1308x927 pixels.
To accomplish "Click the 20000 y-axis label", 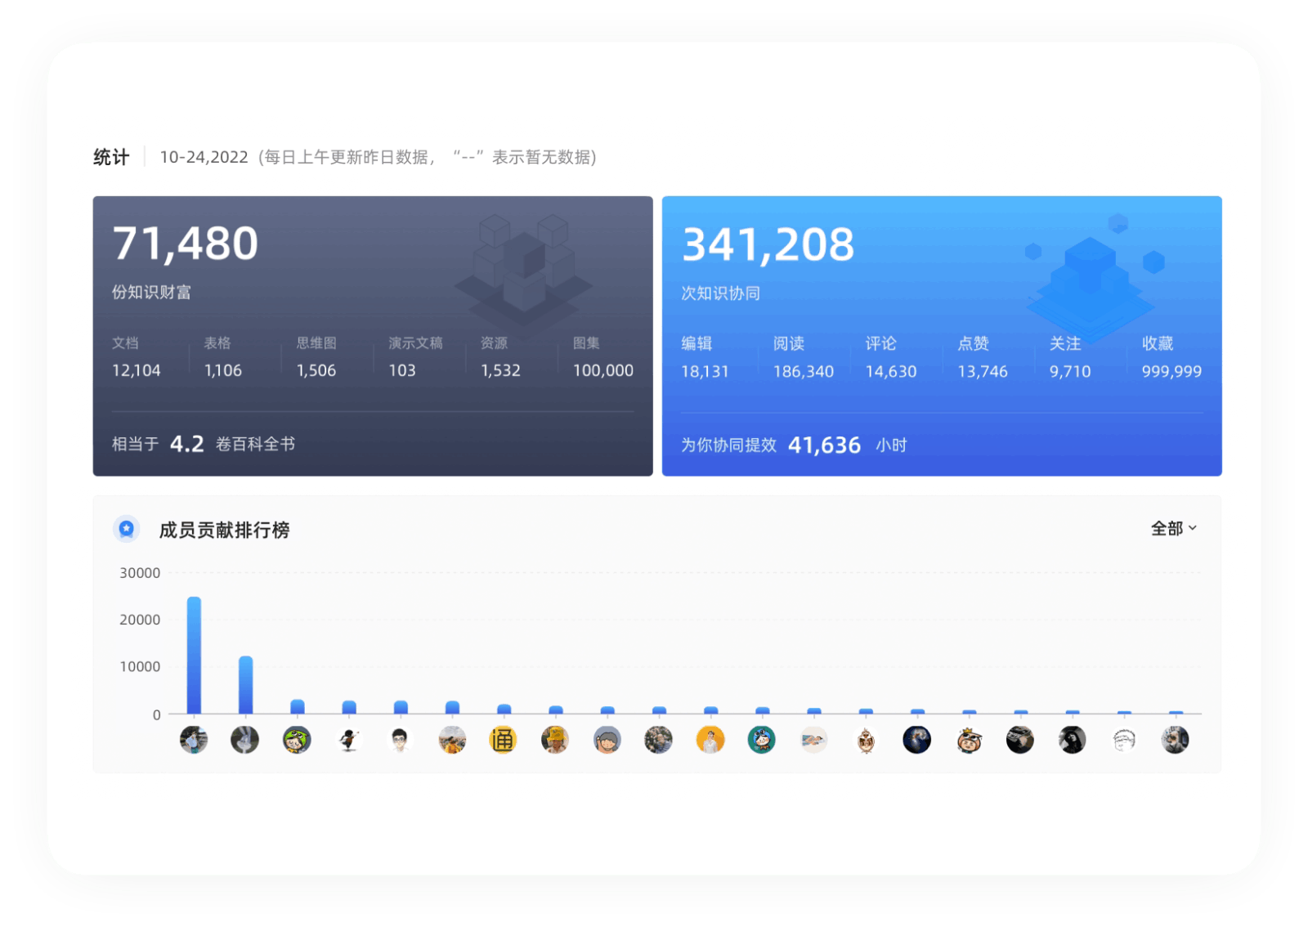I will click(x=140, y=620).
